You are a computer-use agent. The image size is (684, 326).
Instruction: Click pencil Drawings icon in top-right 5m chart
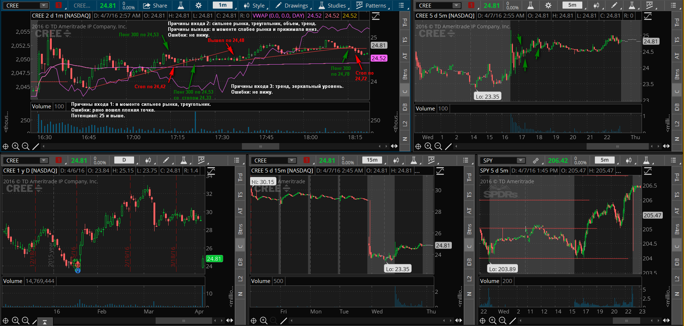pos(614,5)
